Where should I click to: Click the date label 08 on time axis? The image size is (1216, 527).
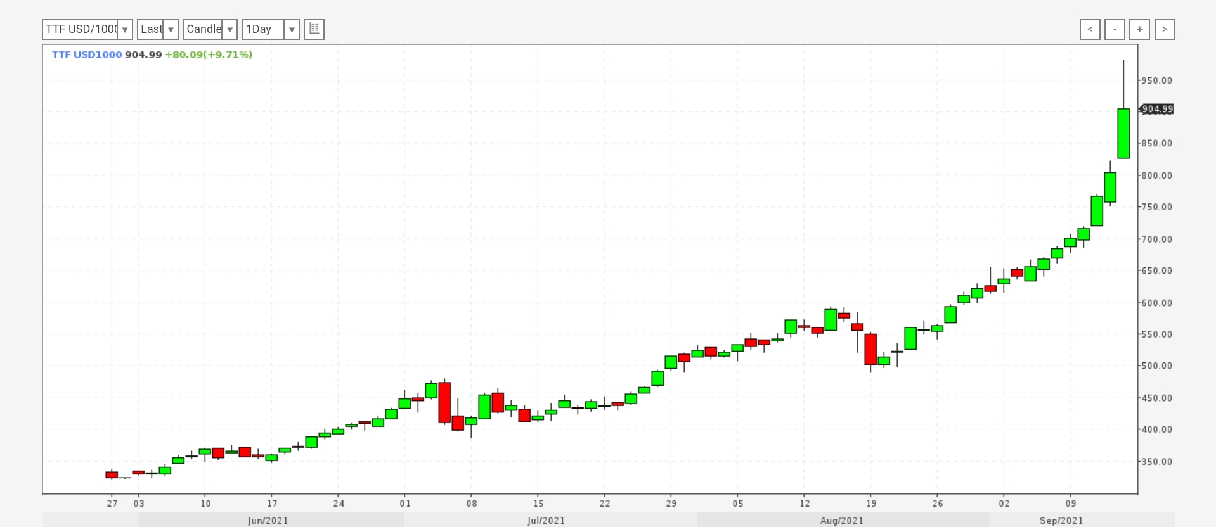472,504
